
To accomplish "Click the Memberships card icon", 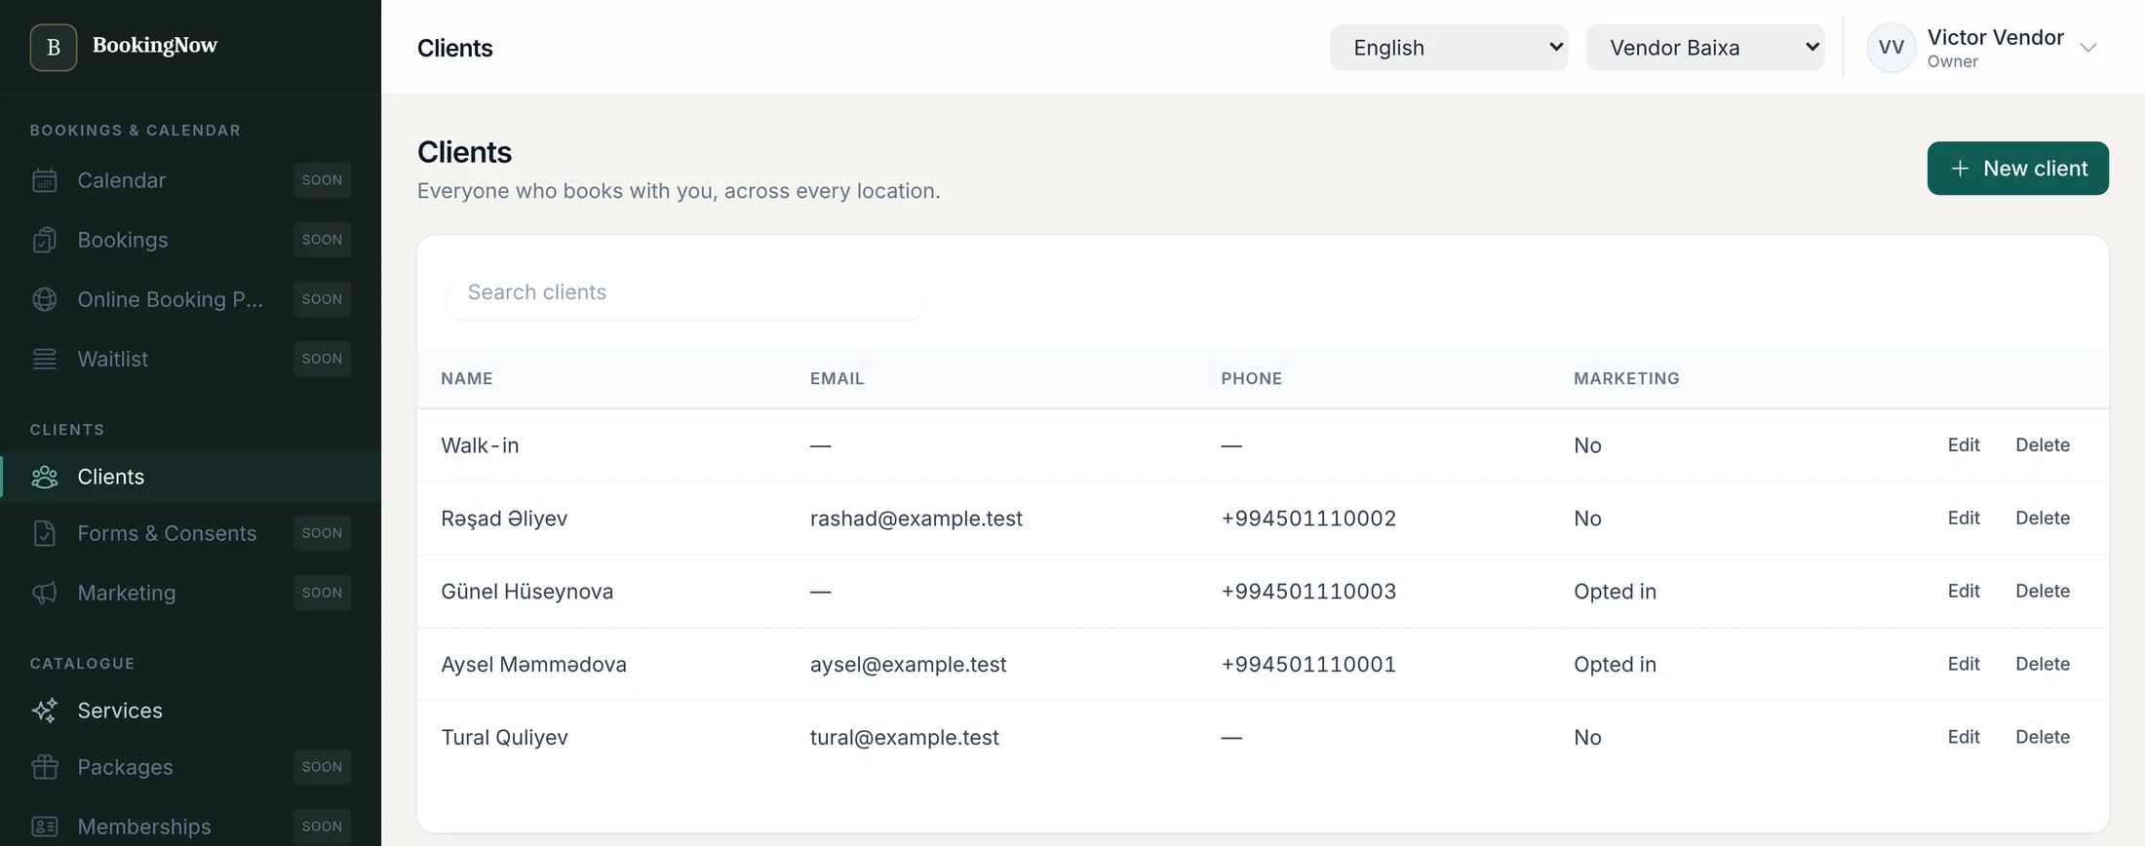I will click(45, 827).
